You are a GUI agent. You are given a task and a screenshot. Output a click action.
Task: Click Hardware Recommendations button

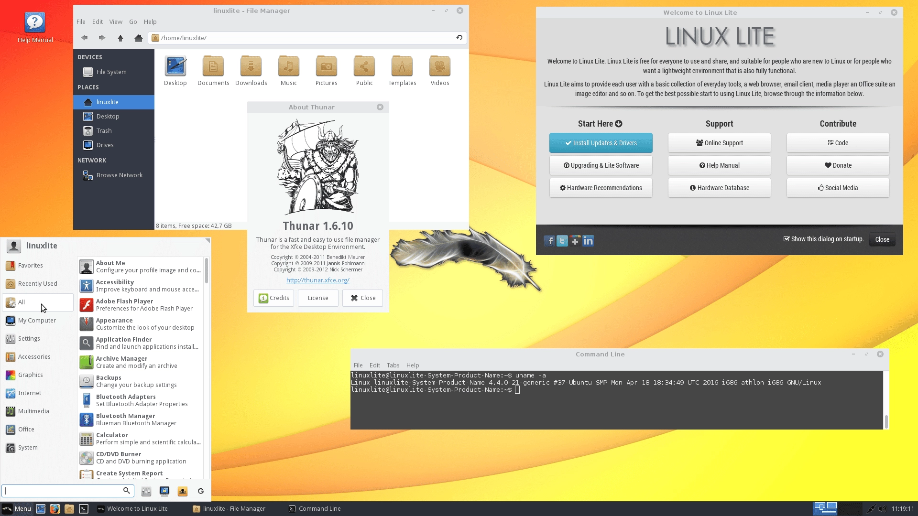601,188
